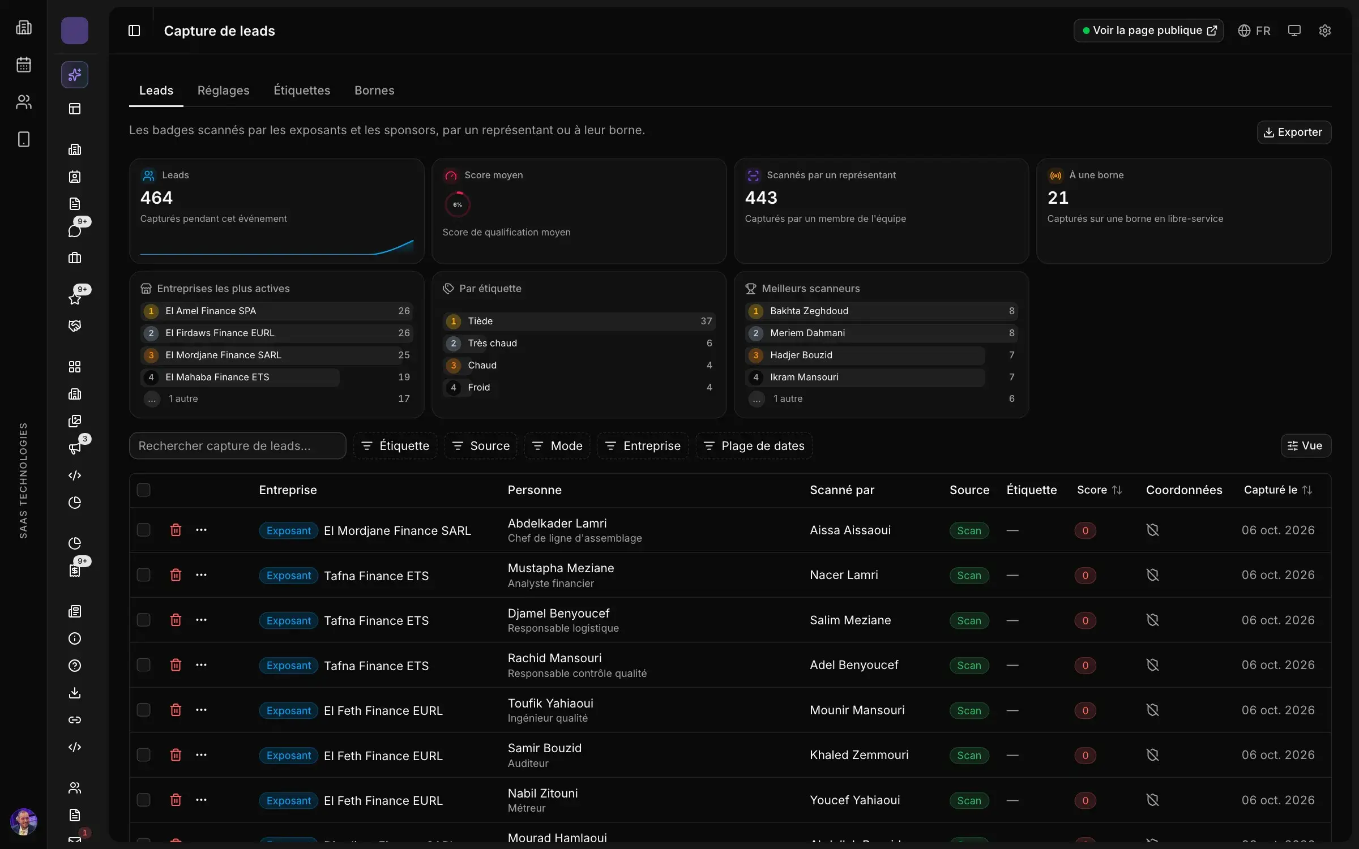The width and height of the screenshot is (1359, 849).
Task: Check the box for Nabil Zitouni's row
Action: point(143,800)
